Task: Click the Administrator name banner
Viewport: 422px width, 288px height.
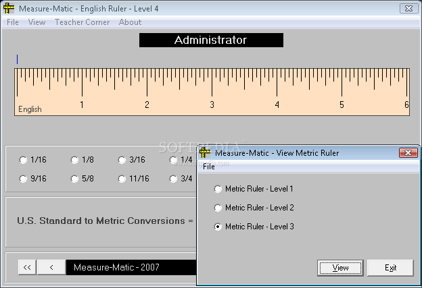Action: pos(211,40)
